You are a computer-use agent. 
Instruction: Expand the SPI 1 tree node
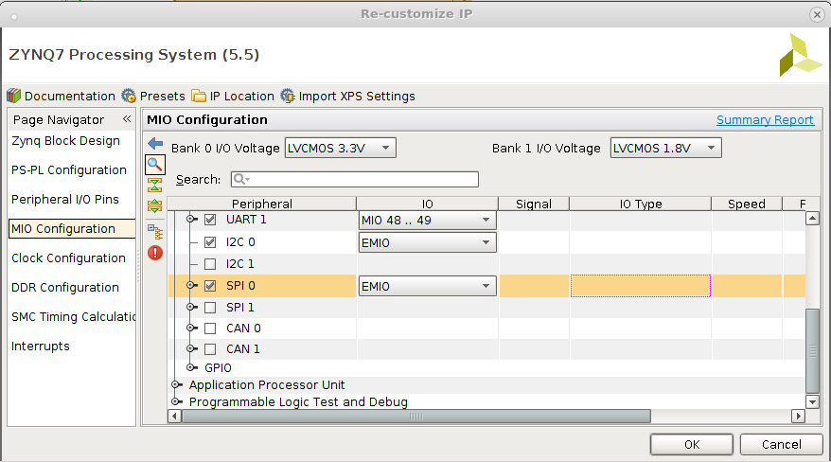point(192,307)
